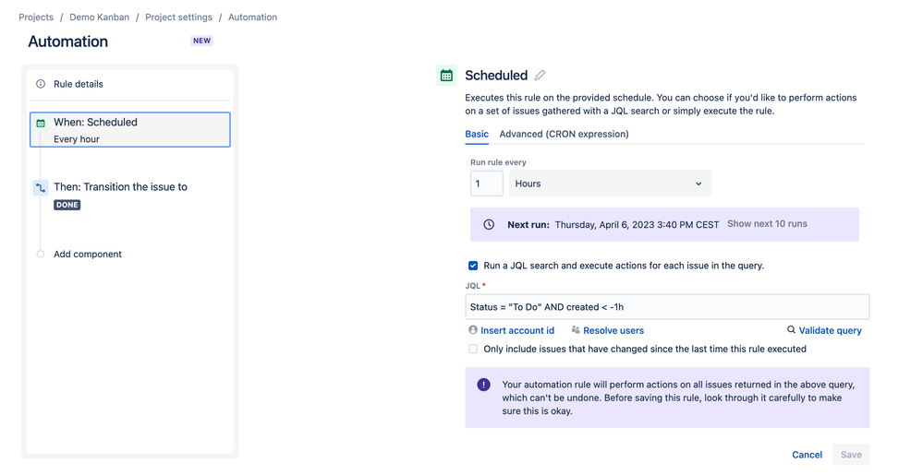Click Add component in the rule chain
The height and width of the screenshot is (475, 923).
click(x=88, y=254)
